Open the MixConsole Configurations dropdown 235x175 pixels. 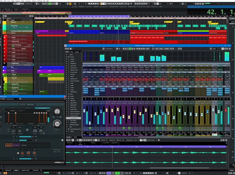(x=110, y=48)
